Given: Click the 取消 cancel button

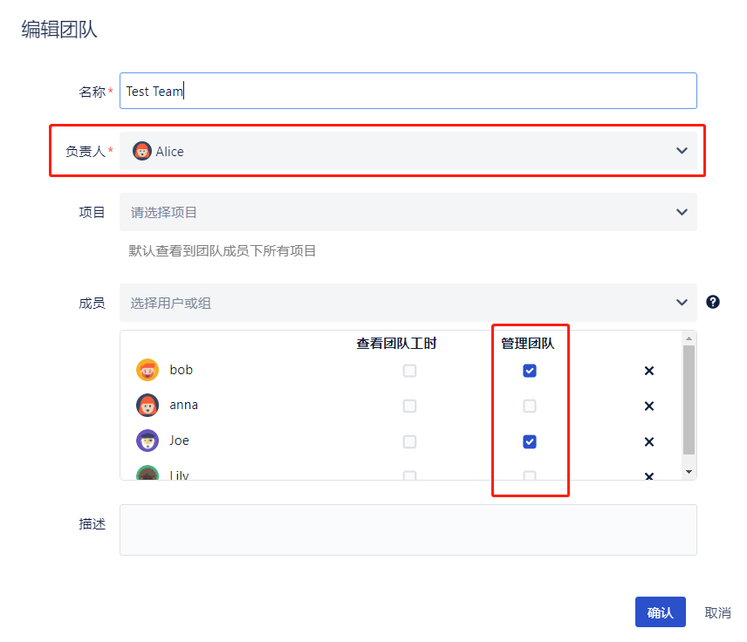Looking at the screenshot, I should pyautogui.click(x=717, y=612).
